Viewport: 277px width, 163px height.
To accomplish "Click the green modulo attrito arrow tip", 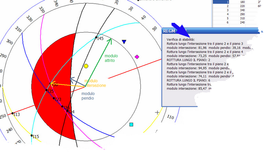I will pos(111,39).
